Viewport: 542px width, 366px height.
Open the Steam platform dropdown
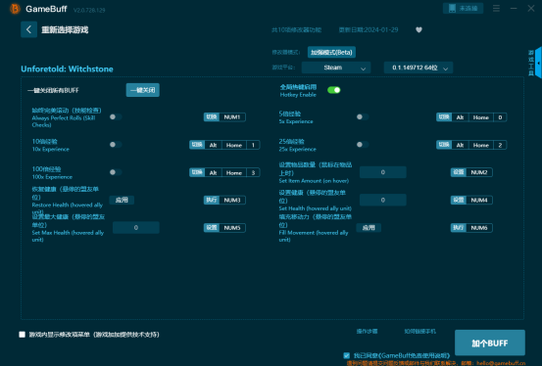[x=335, y=68]
